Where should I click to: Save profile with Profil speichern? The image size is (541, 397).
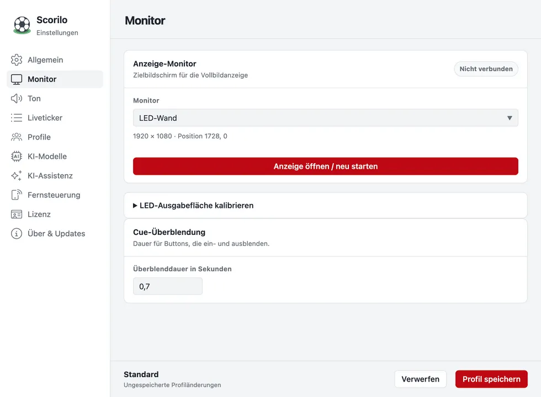tap(491, 379)
